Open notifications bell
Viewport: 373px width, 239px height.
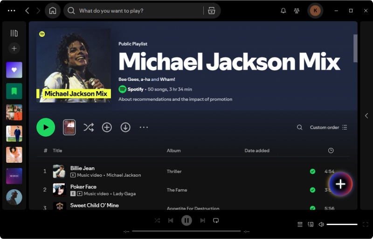point(283,11)
